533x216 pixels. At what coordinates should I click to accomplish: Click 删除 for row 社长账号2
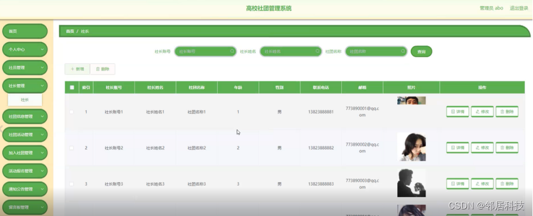(x=507, y=148)
